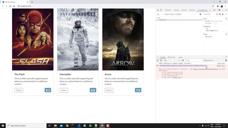Open a new browser tab with the plus

coord(32,2)
